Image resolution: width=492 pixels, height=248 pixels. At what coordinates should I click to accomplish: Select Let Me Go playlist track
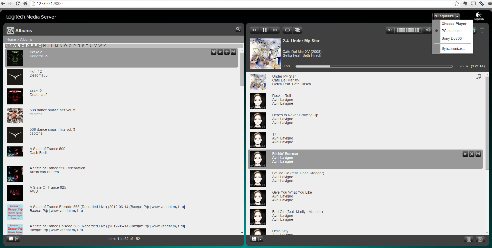point(298,173)
